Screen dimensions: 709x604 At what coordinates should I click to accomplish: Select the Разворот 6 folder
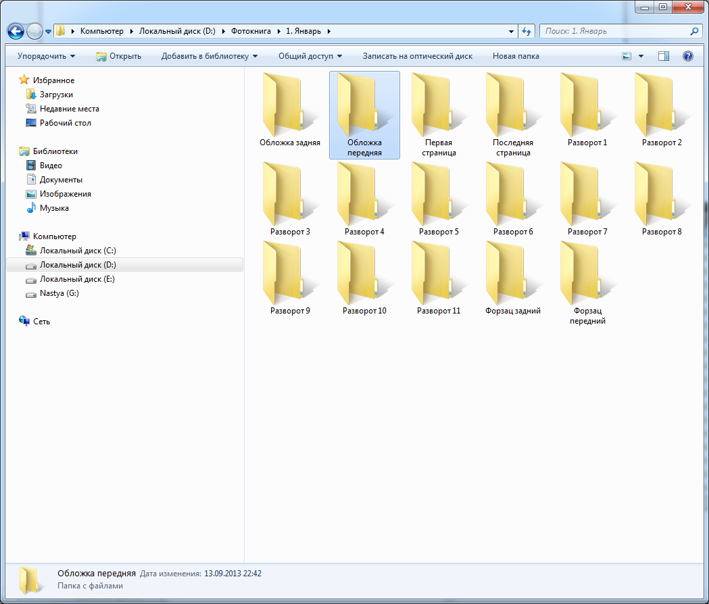point(513,199)
